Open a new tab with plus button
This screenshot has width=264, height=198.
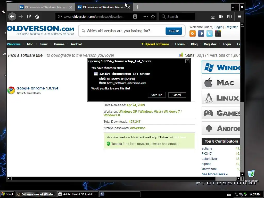tap(137, 7)
